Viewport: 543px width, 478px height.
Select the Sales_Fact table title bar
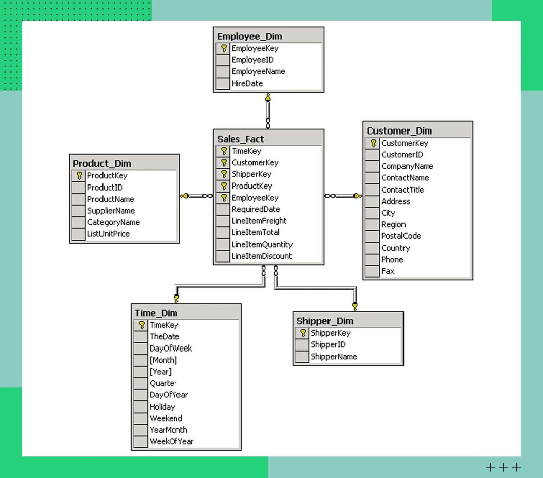[268, 139]
